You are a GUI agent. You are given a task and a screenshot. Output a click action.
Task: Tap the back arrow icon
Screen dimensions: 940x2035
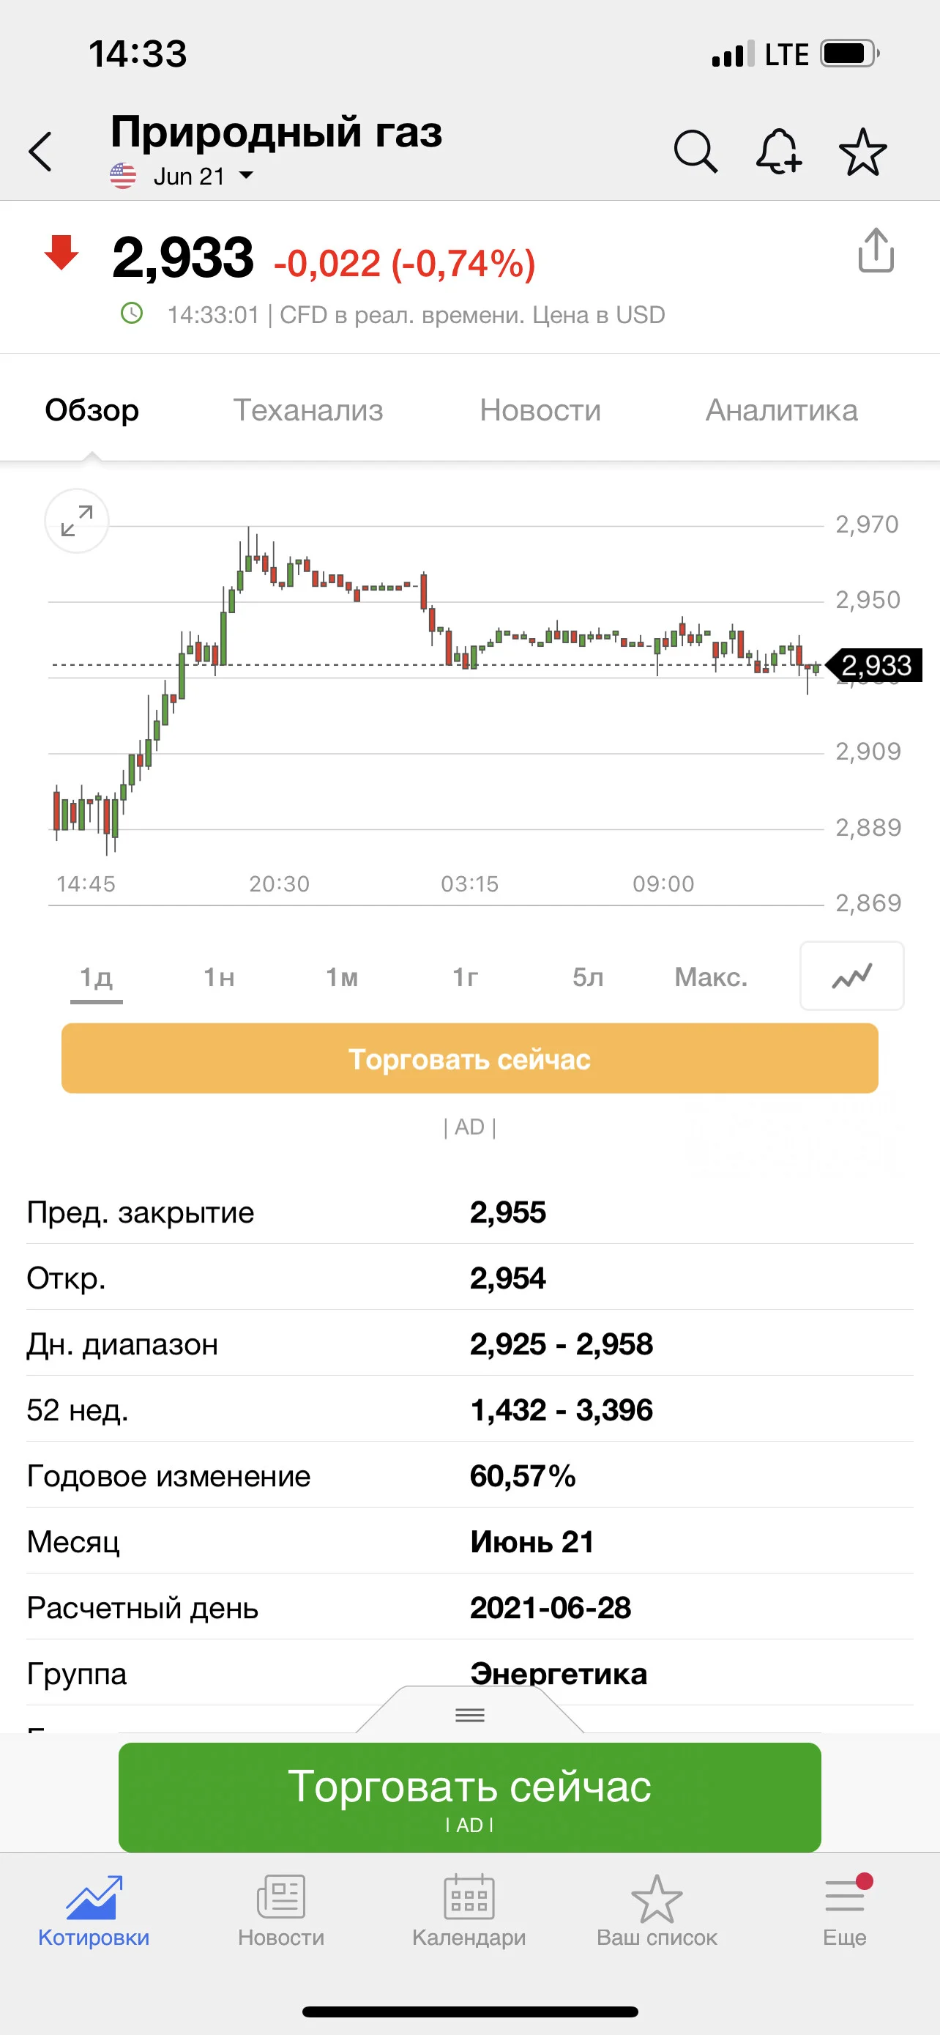(40, 151)
